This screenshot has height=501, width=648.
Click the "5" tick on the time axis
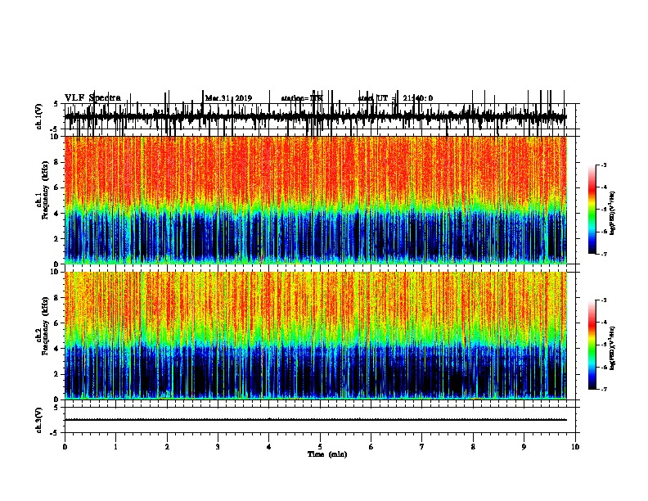pyautogui.click(x=320, y=447)
